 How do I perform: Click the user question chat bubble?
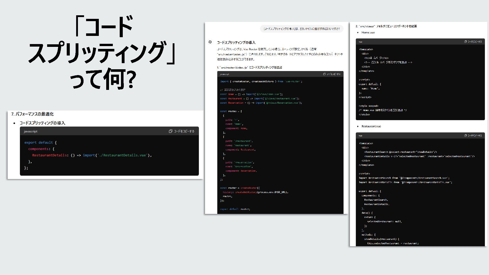pyautogui.click(x=302, y=29)
